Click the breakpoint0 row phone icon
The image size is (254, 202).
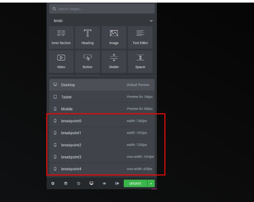pos(55,121)
